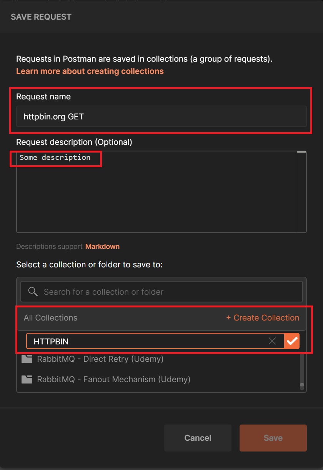Choose RabbitMQ - Fanout Mechanism (Udemy) collection
This screenshot has height=470, width=323.
pos(113,379)
